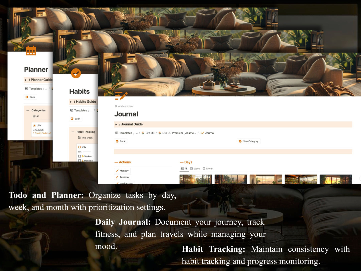Click the Back button in the Habits window

[x=75, y=119]
